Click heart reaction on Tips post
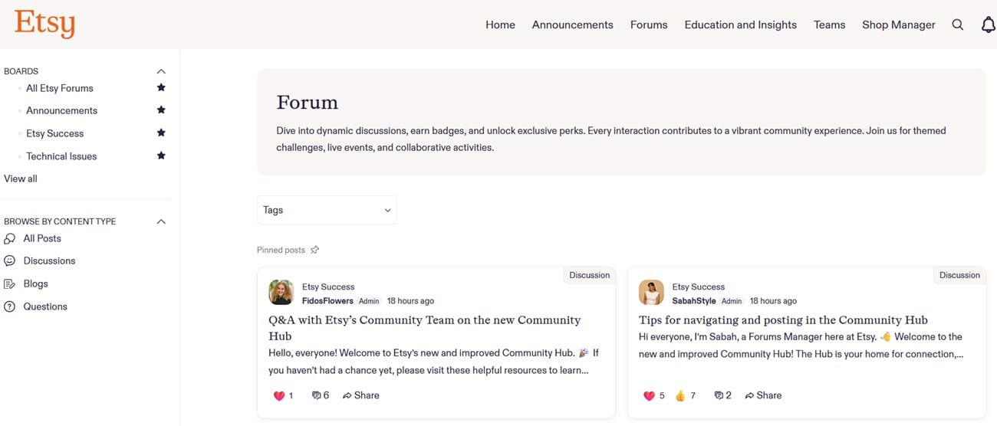This screenshot has width=997, height=426. click(649, 396)
